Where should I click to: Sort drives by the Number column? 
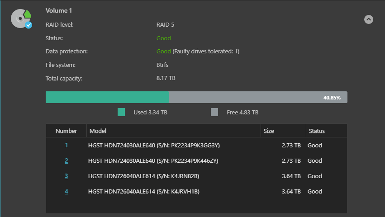pyautogui.click(x=67, y=131)
